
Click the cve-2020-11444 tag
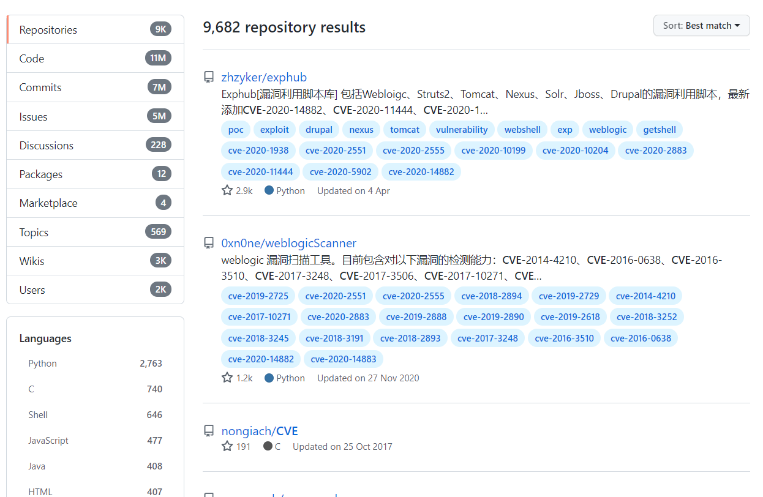(x=260, y=171)
